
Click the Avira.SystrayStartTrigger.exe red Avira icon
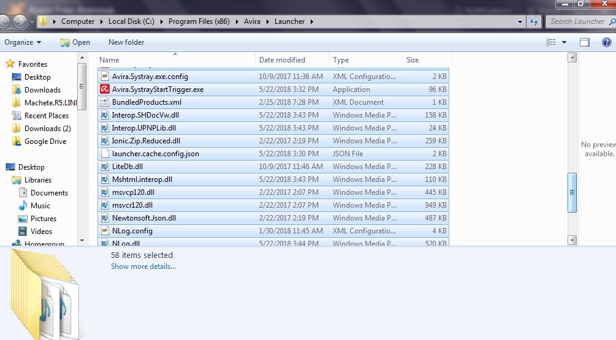(x=105, y=89)
